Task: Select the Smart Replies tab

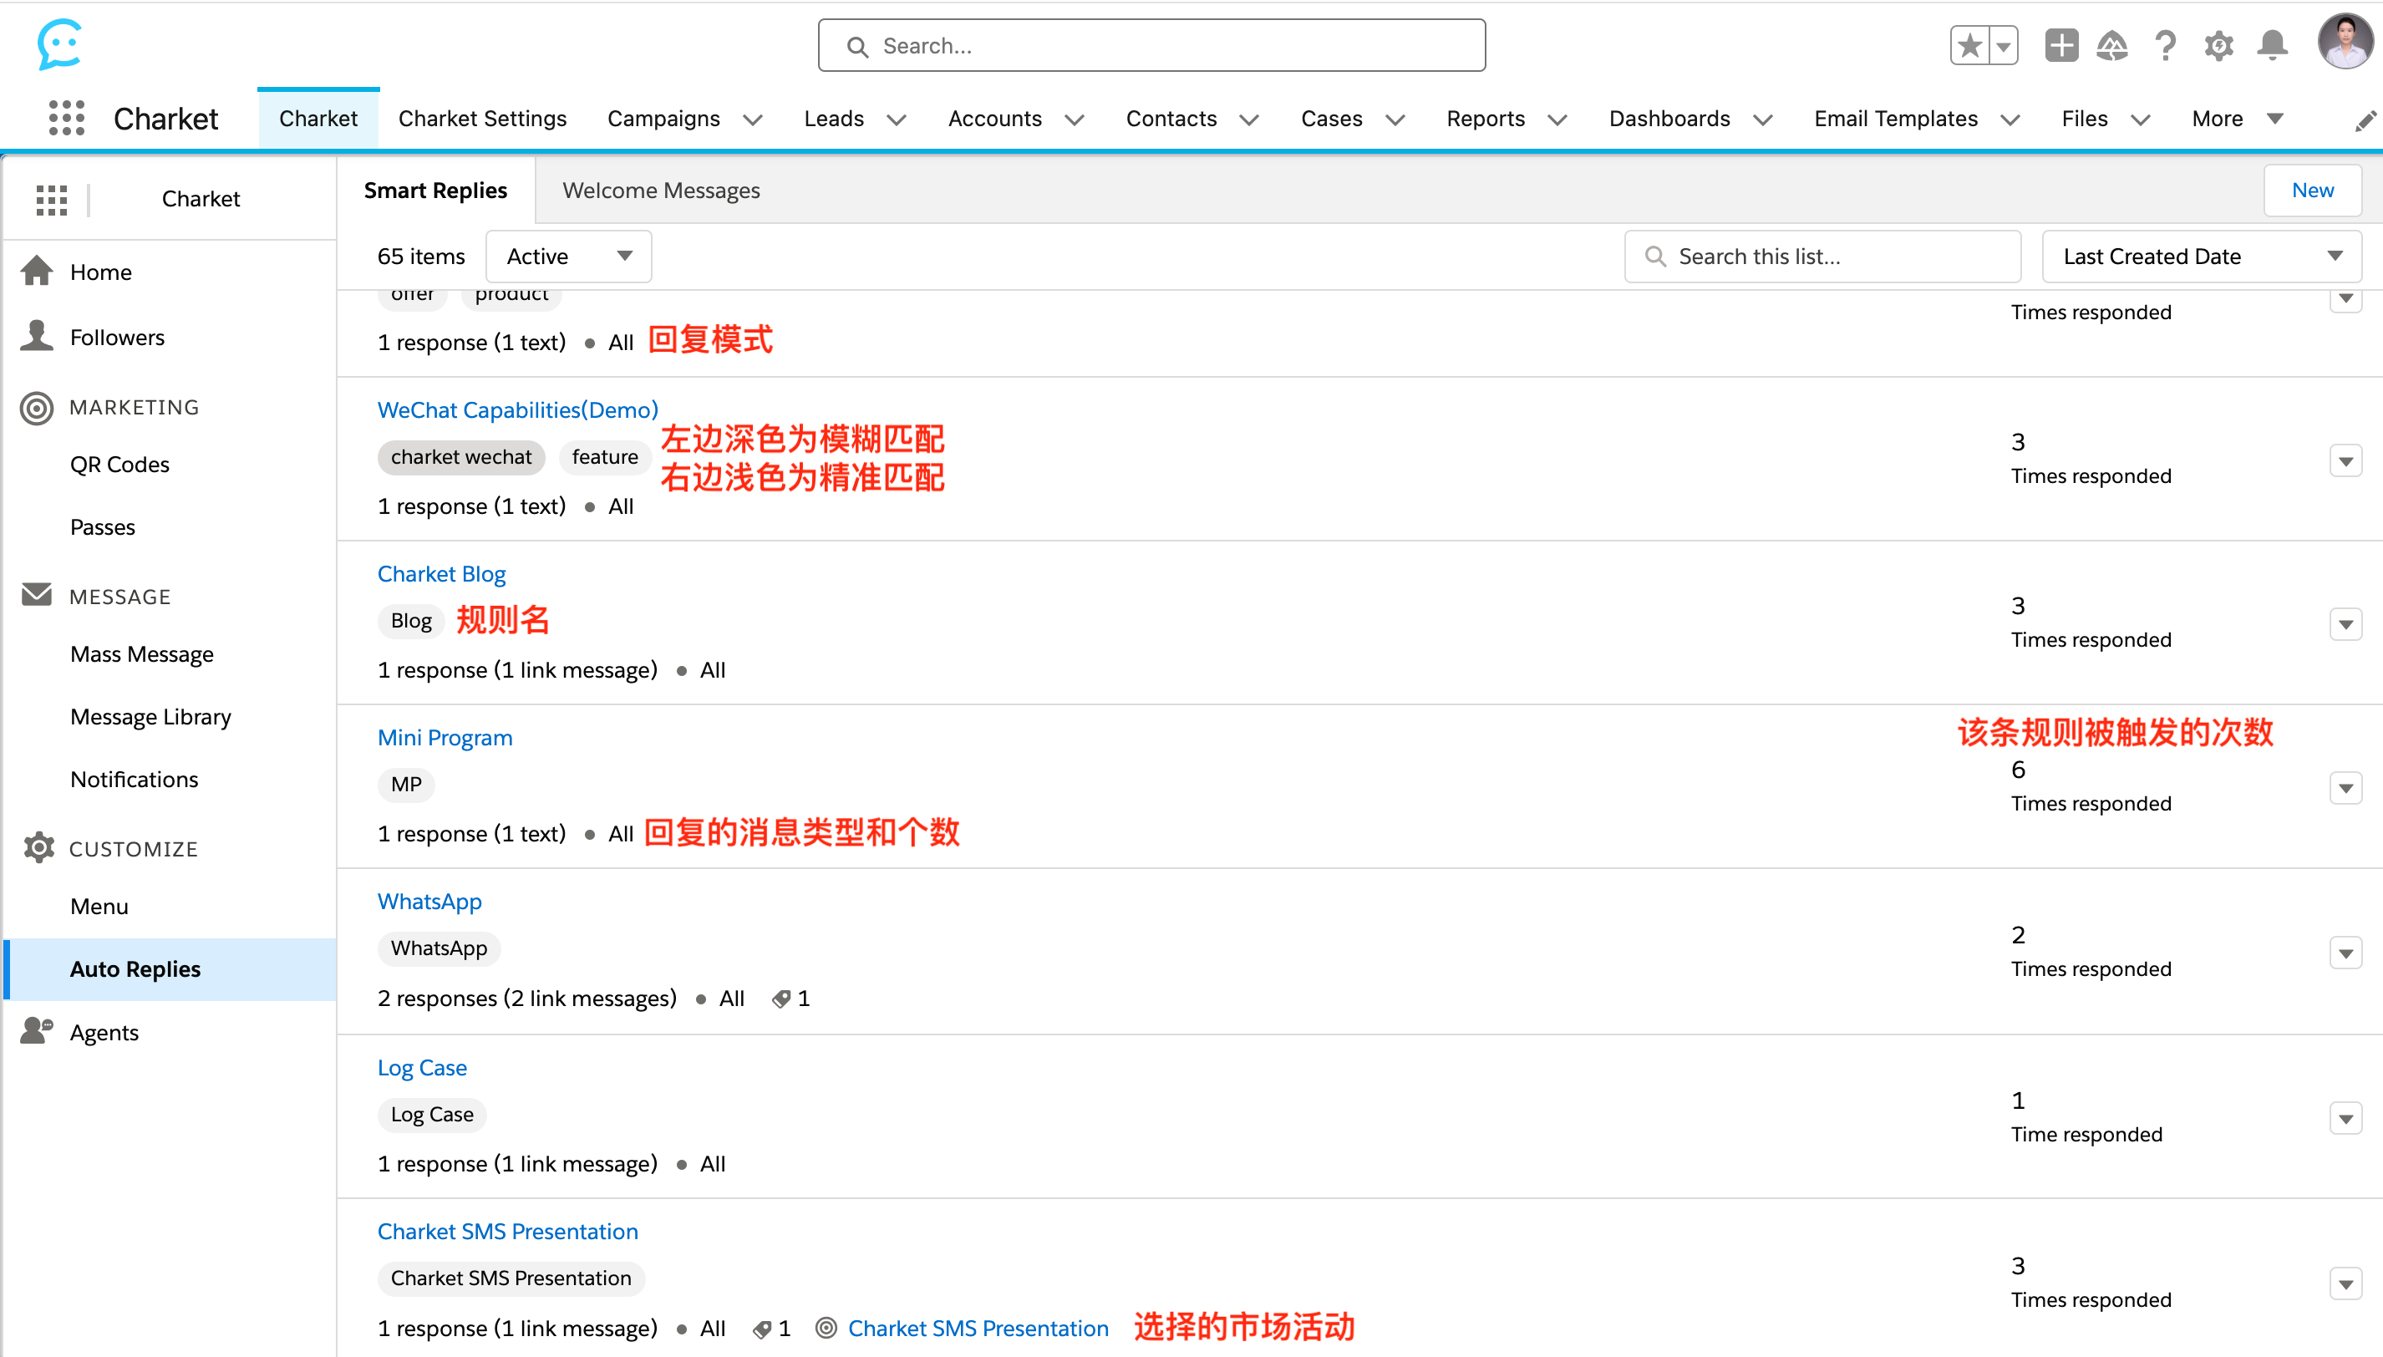Action: pyautogui.click(x=435, y=191)
